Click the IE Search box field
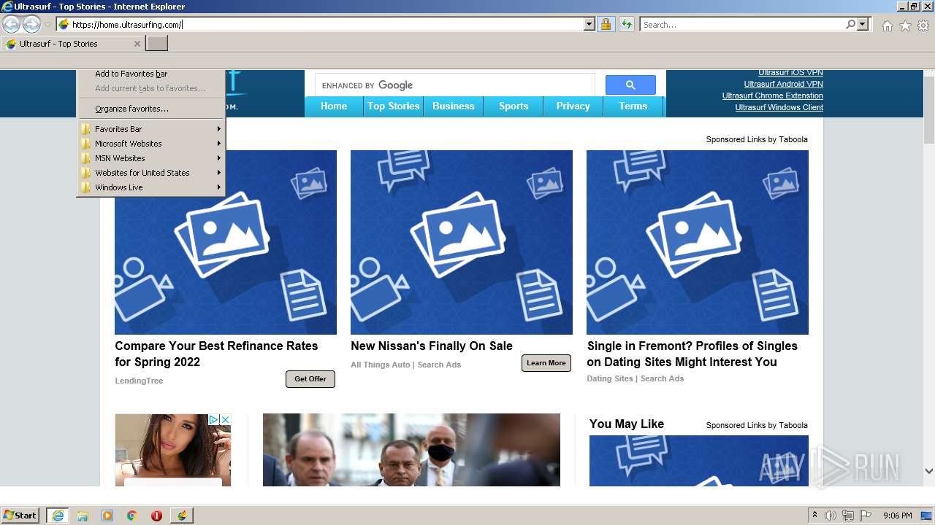 [741, 25]
